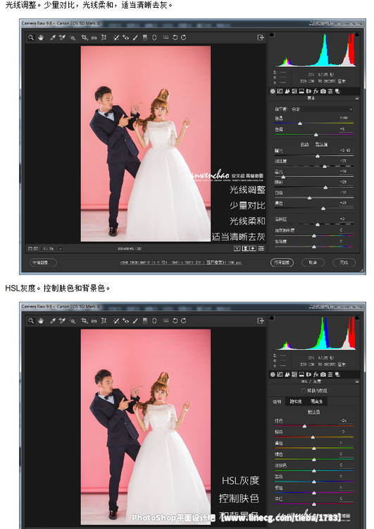Switch to the Hue tab in HSL panel

pos(277,401)
